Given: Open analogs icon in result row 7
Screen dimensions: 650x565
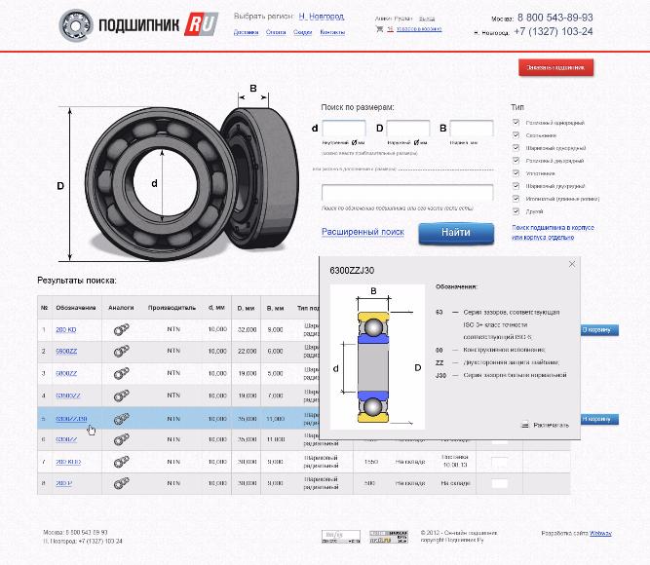Looking at the screenshot, I should click(x=121, y=462).
